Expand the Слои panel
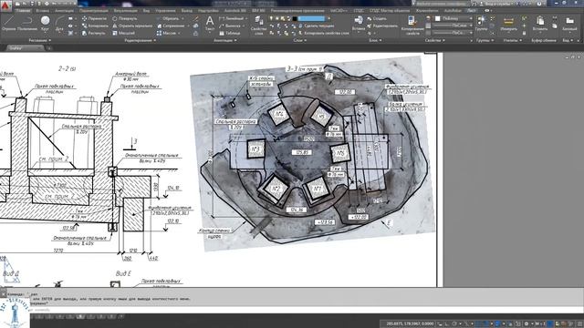The image size is (584, 328). [300, 40]
